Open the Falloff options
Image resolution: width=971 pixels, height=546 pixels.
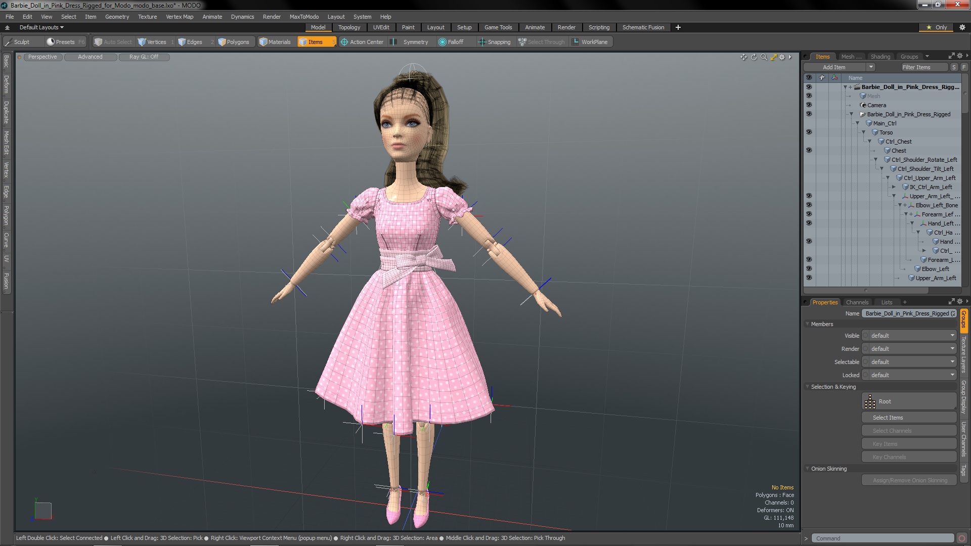(x=451, y=42)
